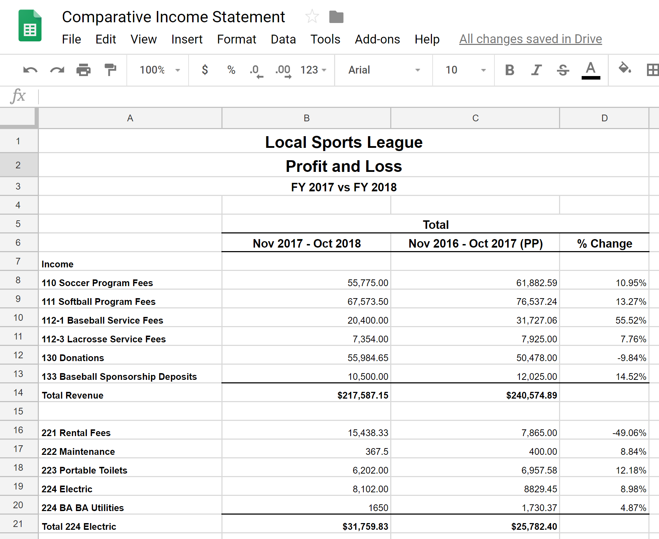Print the spreadsheet using the printer icon
The image size is (659, 539).
tap(83, 70)
